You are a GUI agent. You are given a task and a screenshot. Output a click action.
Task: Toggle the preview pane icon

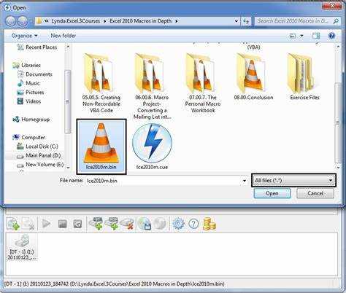316,36
